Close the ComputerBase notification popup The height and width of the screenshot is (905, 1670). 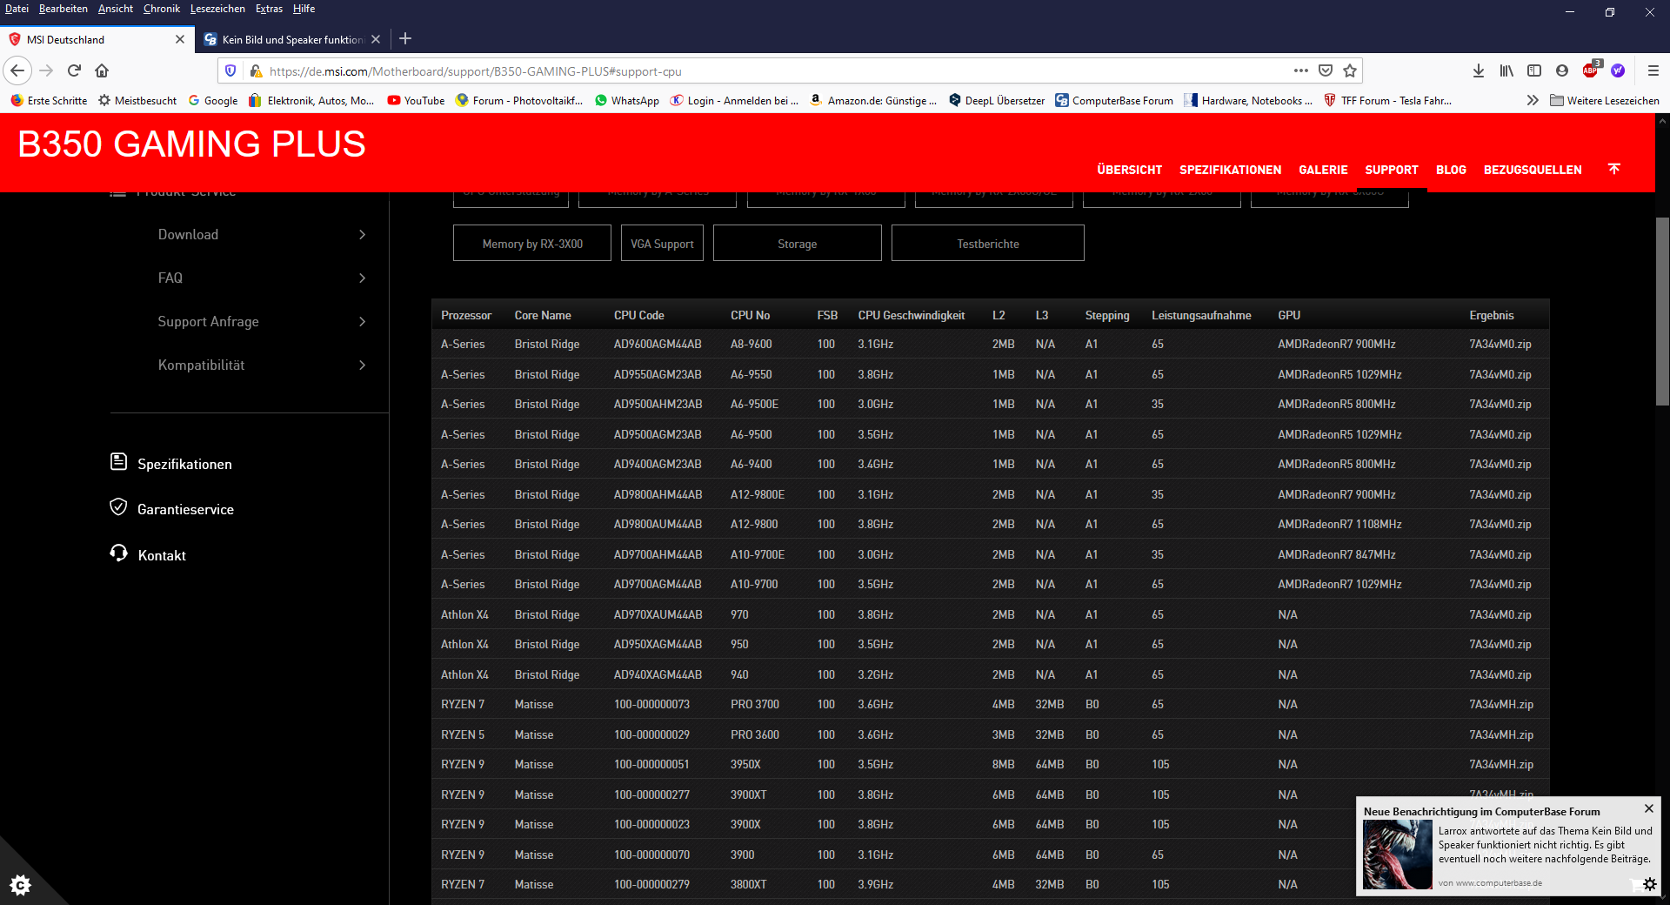[x=1648, y=808]
